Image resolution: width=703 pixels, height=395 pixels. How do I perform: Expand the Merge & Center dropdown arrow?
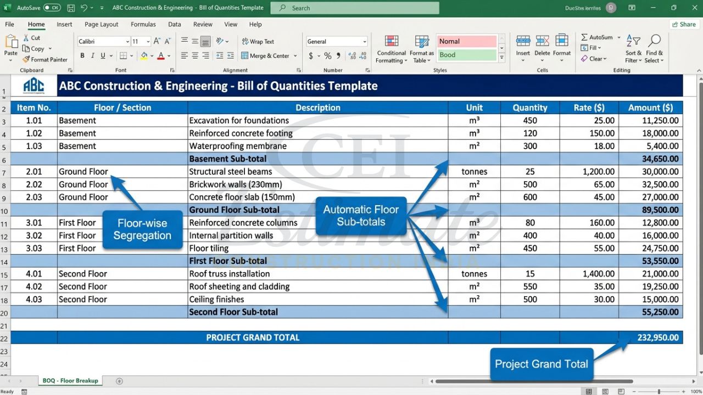pos(294,55)
